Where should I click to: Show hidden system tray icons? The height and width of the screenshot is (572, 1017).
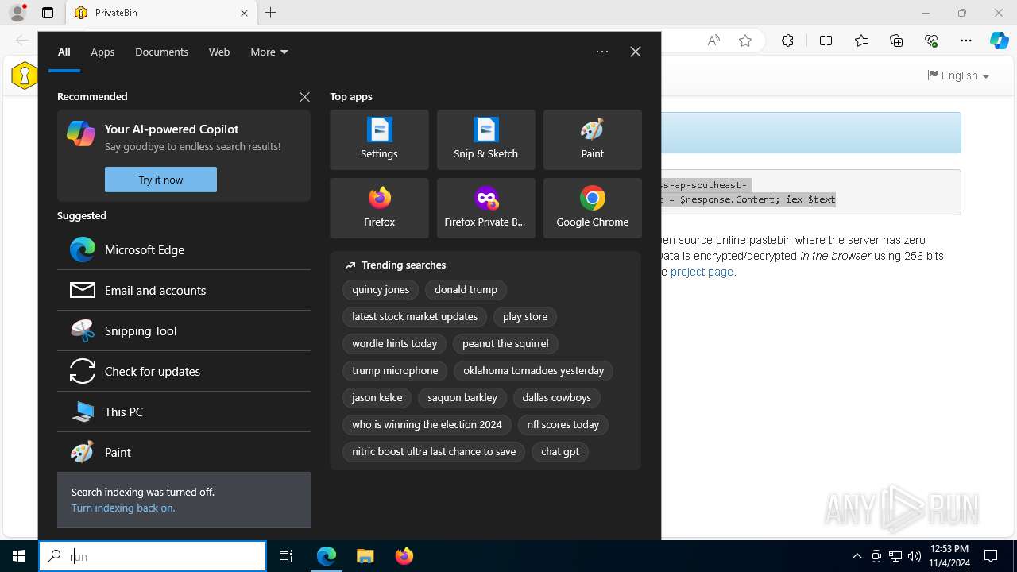857,556
